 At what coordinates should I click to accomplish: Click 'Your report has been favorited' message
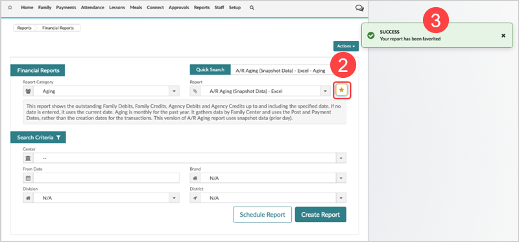(x=410, y=39)
